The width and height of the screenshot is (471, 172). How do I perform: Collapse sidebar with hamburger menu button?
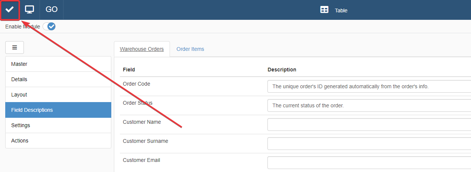[15, 47]
